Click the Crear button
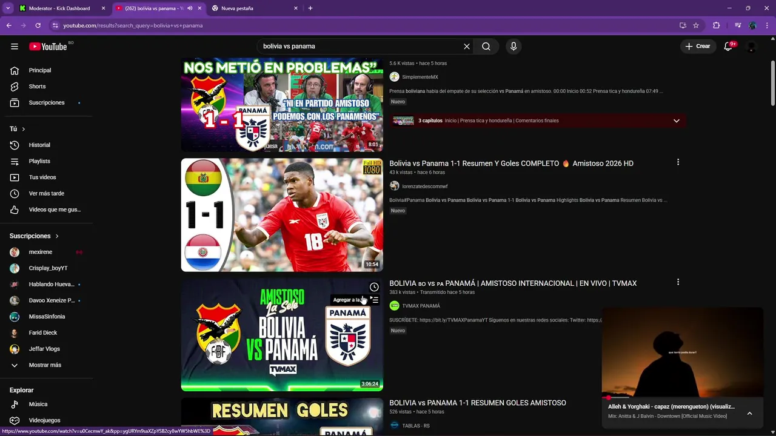The image size is (776, 436). [697, 46]
